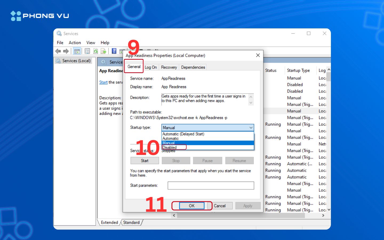Click the Start the service link
The height and width of the screenshot is (240, 384).
[x=103, y=82]
